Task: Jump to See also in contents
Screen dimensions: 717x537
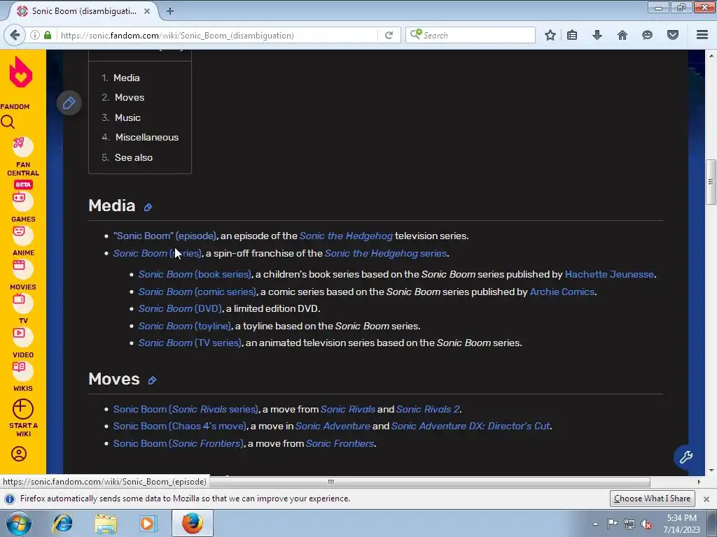Action: pyautogui.click(x=134, y=157)
